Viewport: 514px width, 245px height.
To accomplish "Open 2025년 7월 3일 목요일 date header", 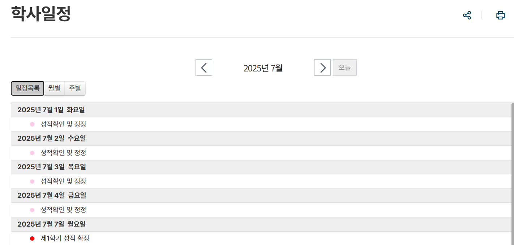I will [x=52, y=167].
